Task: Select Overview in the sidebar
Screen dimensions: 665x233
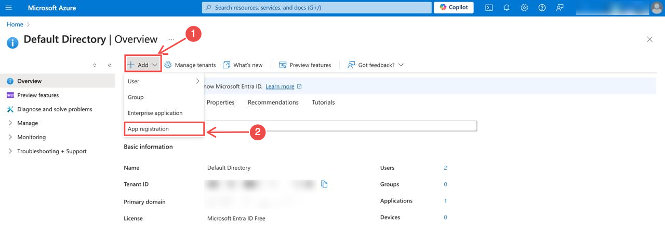Action: (57, 81)
